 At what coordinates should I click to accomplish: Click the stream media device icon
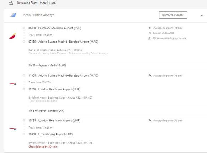click(x=150, y=38)
